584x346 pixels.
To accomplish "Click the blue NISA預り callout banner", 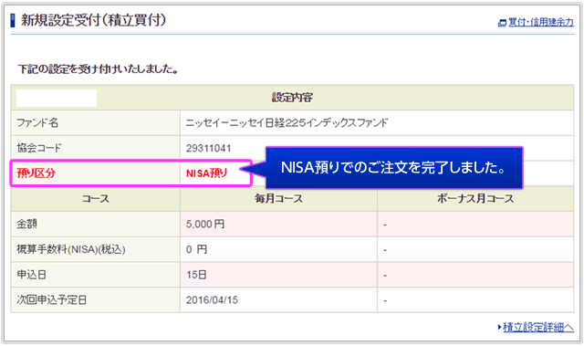I will (x=394, y=168).
